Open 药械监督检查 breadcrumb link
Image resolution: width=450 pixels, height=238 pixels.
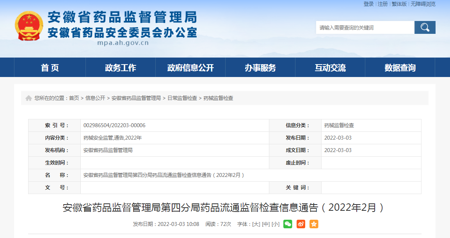[x=218, y=98]
